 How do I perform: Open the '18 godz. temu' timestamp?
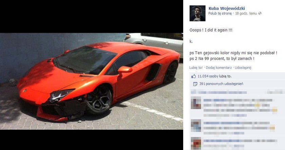click(x=246, y=13)
